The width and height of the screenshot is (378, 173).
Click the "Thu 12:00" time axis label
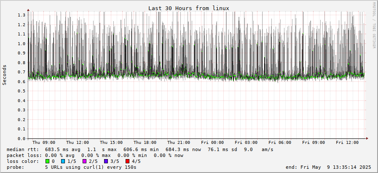(78, 143)
